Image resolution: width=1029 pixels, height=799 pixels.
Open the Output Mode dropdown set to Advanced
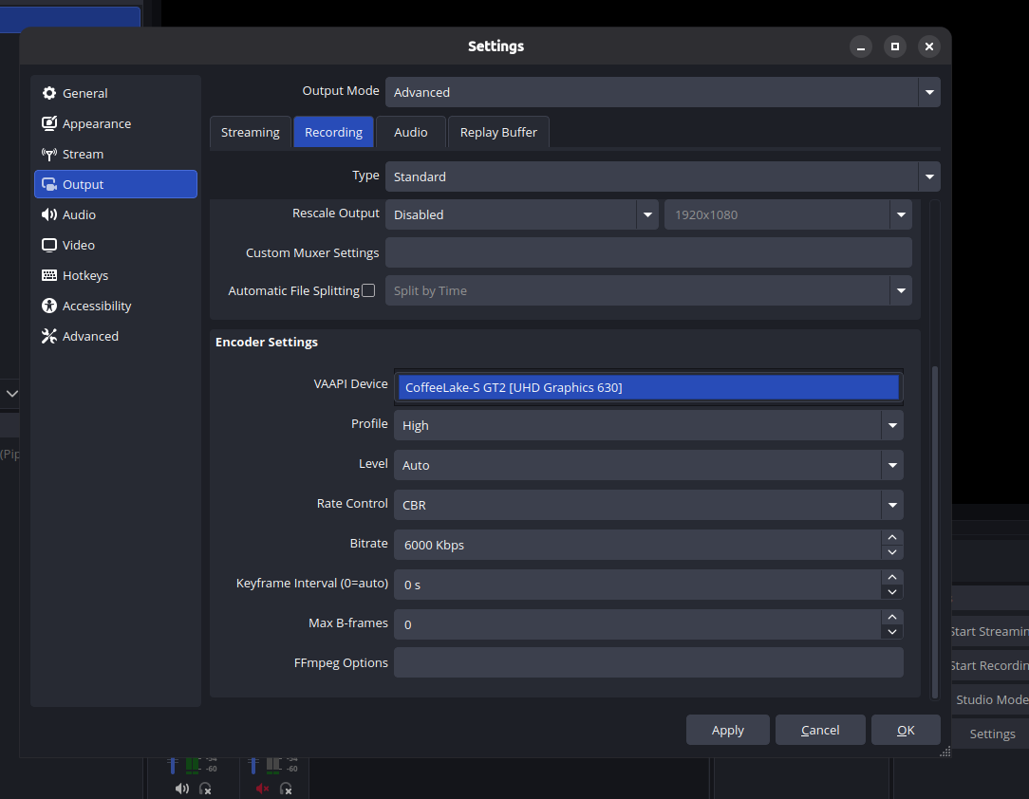pos(663,92)
